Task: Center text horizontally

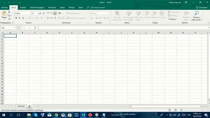Action: pyautogui.click(x=52, y=18)
